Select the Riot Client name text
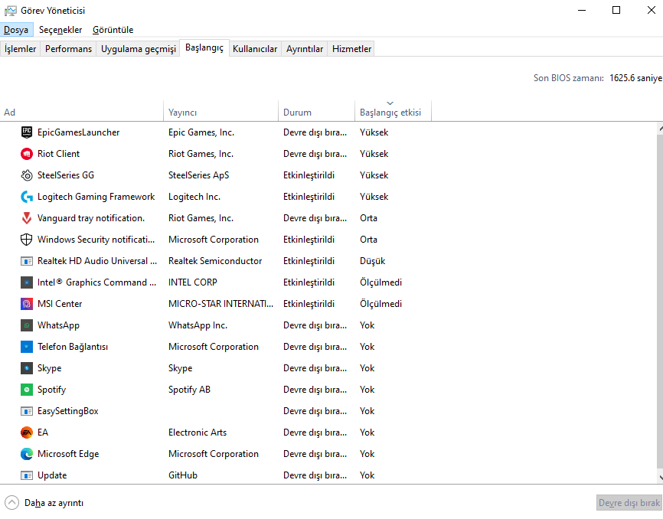Image resolution: width=663 pixels, height=519 pixels. tap(58, 154)
